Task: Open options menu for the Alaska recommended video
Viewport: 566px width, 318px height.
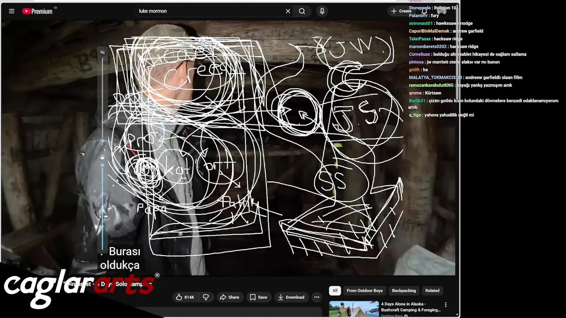Action: tap(445, 305)
